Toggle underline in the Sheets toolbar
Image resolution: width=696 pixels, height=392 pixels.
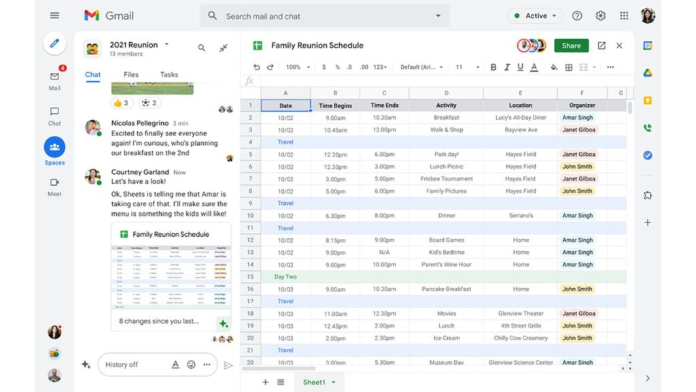pos(520,67)
